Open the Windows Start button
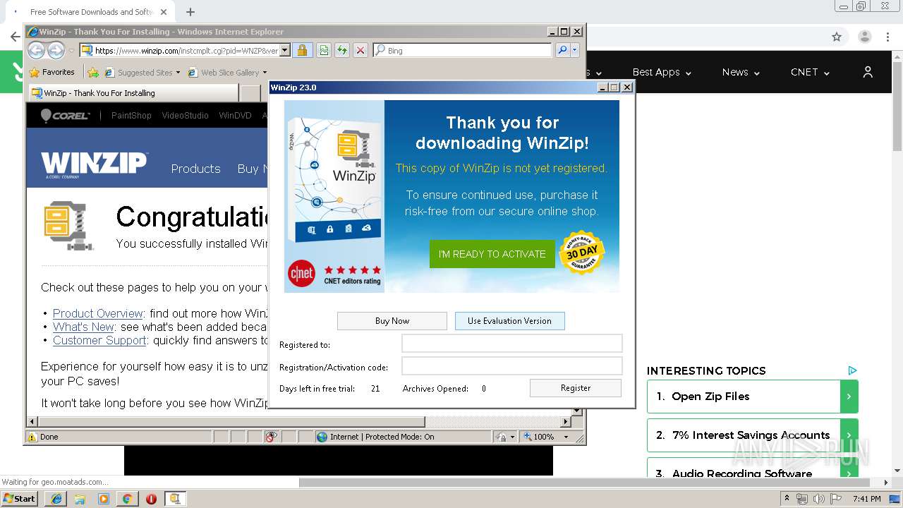This screenshot has width=903, height=508. pyautogui.click(x=20, y=499)
